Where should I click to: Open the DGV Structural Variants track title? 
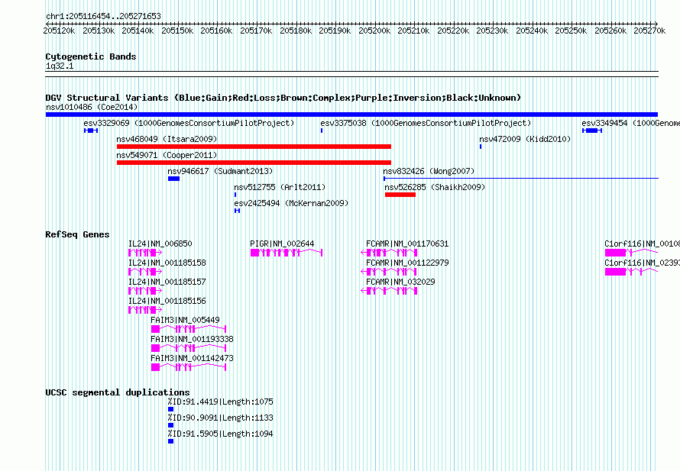pyautogui.click(x=283, y=98)
